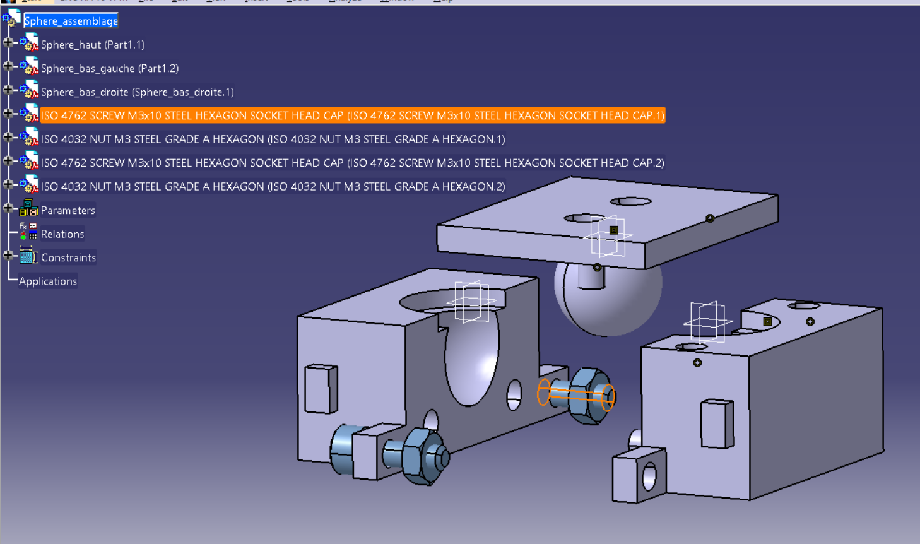Select the Parameters tree label
Screen dimensions: 920x544
(x=68, y=210)
